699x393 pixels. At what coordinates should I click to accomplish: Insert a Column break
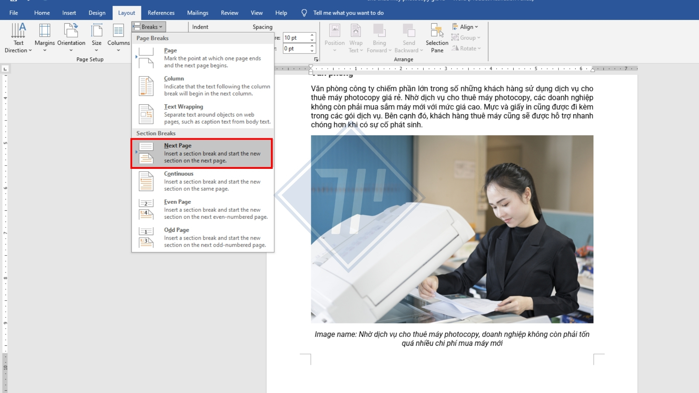point(203,86)
